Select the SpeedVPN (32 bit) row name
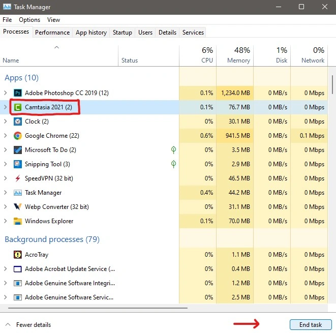Image resolution: width=336 pixels, height=333 pixels. click(x=49, y=178)
